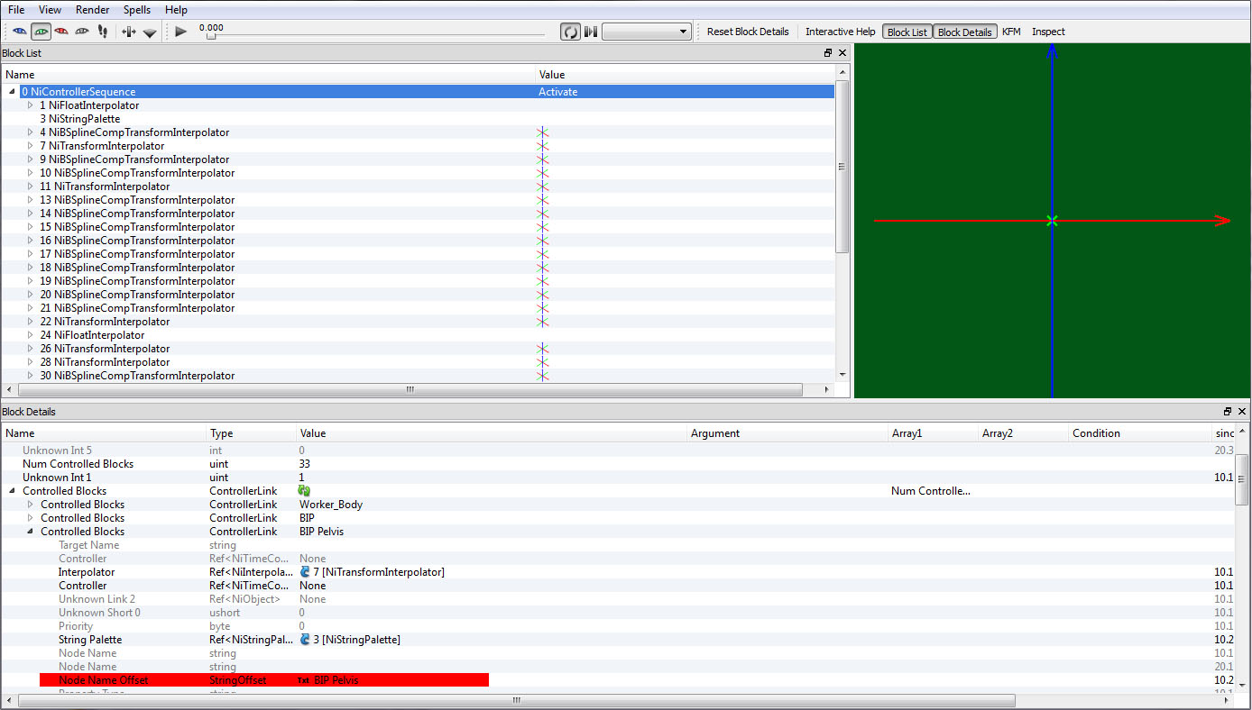Click the footprints walk view icon

(x=102, y=32)
